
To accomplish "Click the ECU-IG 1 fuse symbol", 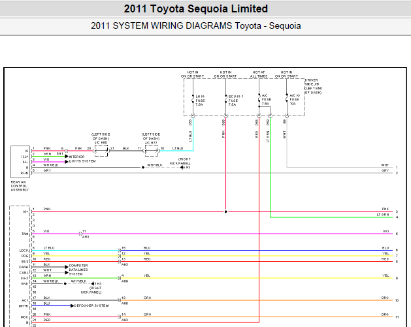I will click(225, 99).
